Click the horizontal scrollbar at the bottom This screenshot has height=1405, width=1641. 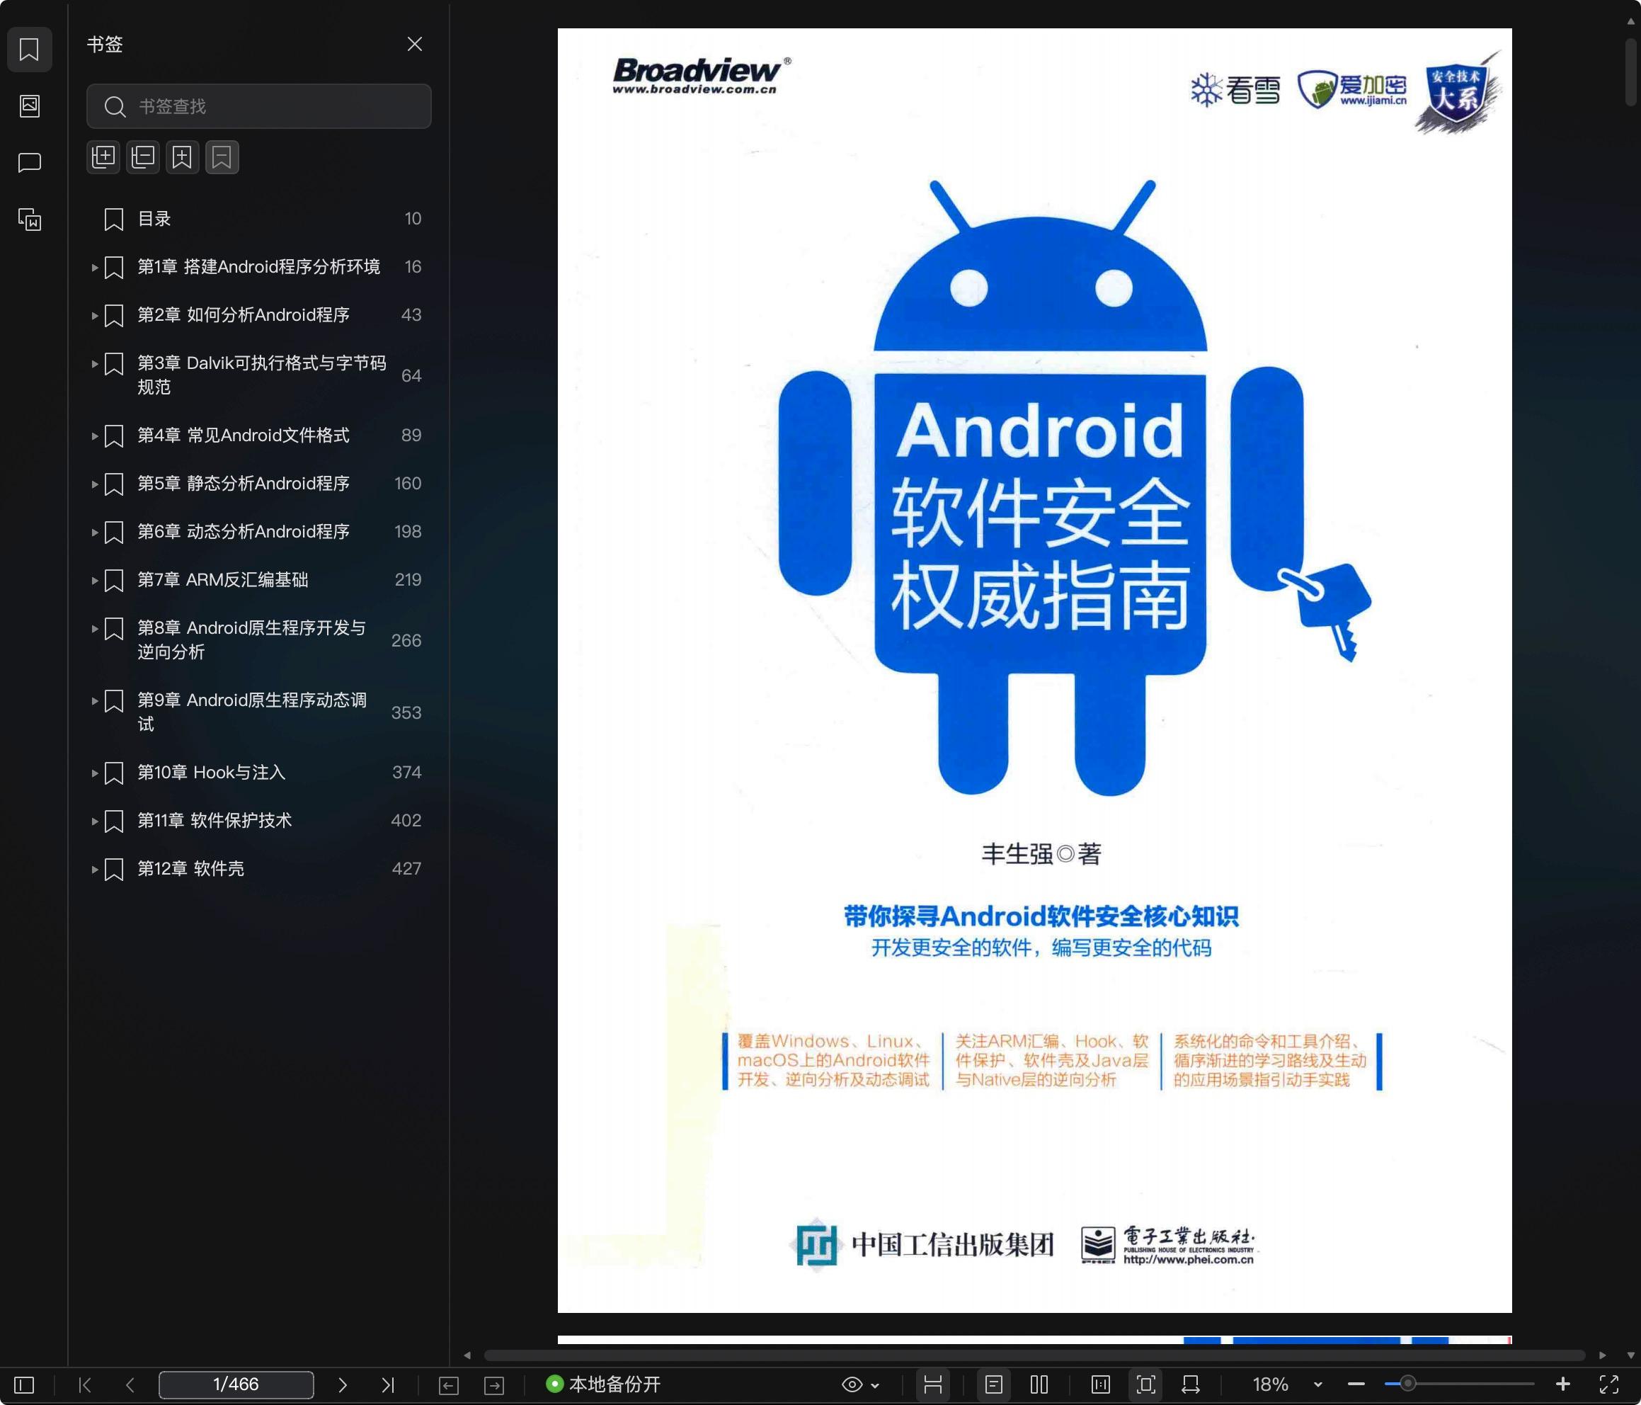[x=1034, y=1356]
